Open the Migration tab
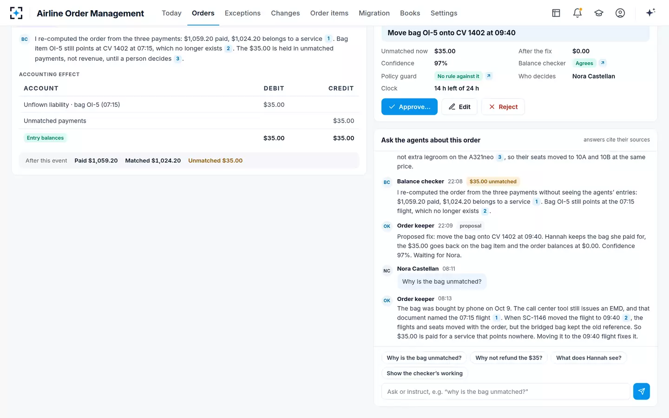 point(374,13)
